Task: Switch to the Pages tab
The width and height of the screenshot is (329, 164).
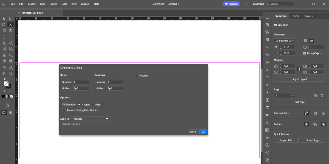Action: [x=296, y=16]
